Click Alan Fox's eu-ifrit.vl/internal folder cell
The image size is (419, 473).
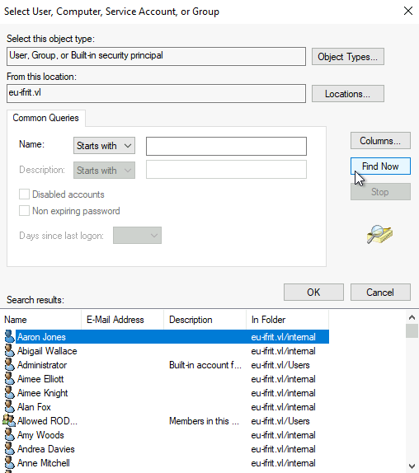283,407
